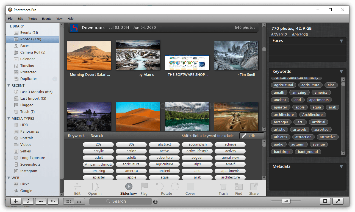
Task: Click the keywords Edit pencil button
Action: pos(251,136)
